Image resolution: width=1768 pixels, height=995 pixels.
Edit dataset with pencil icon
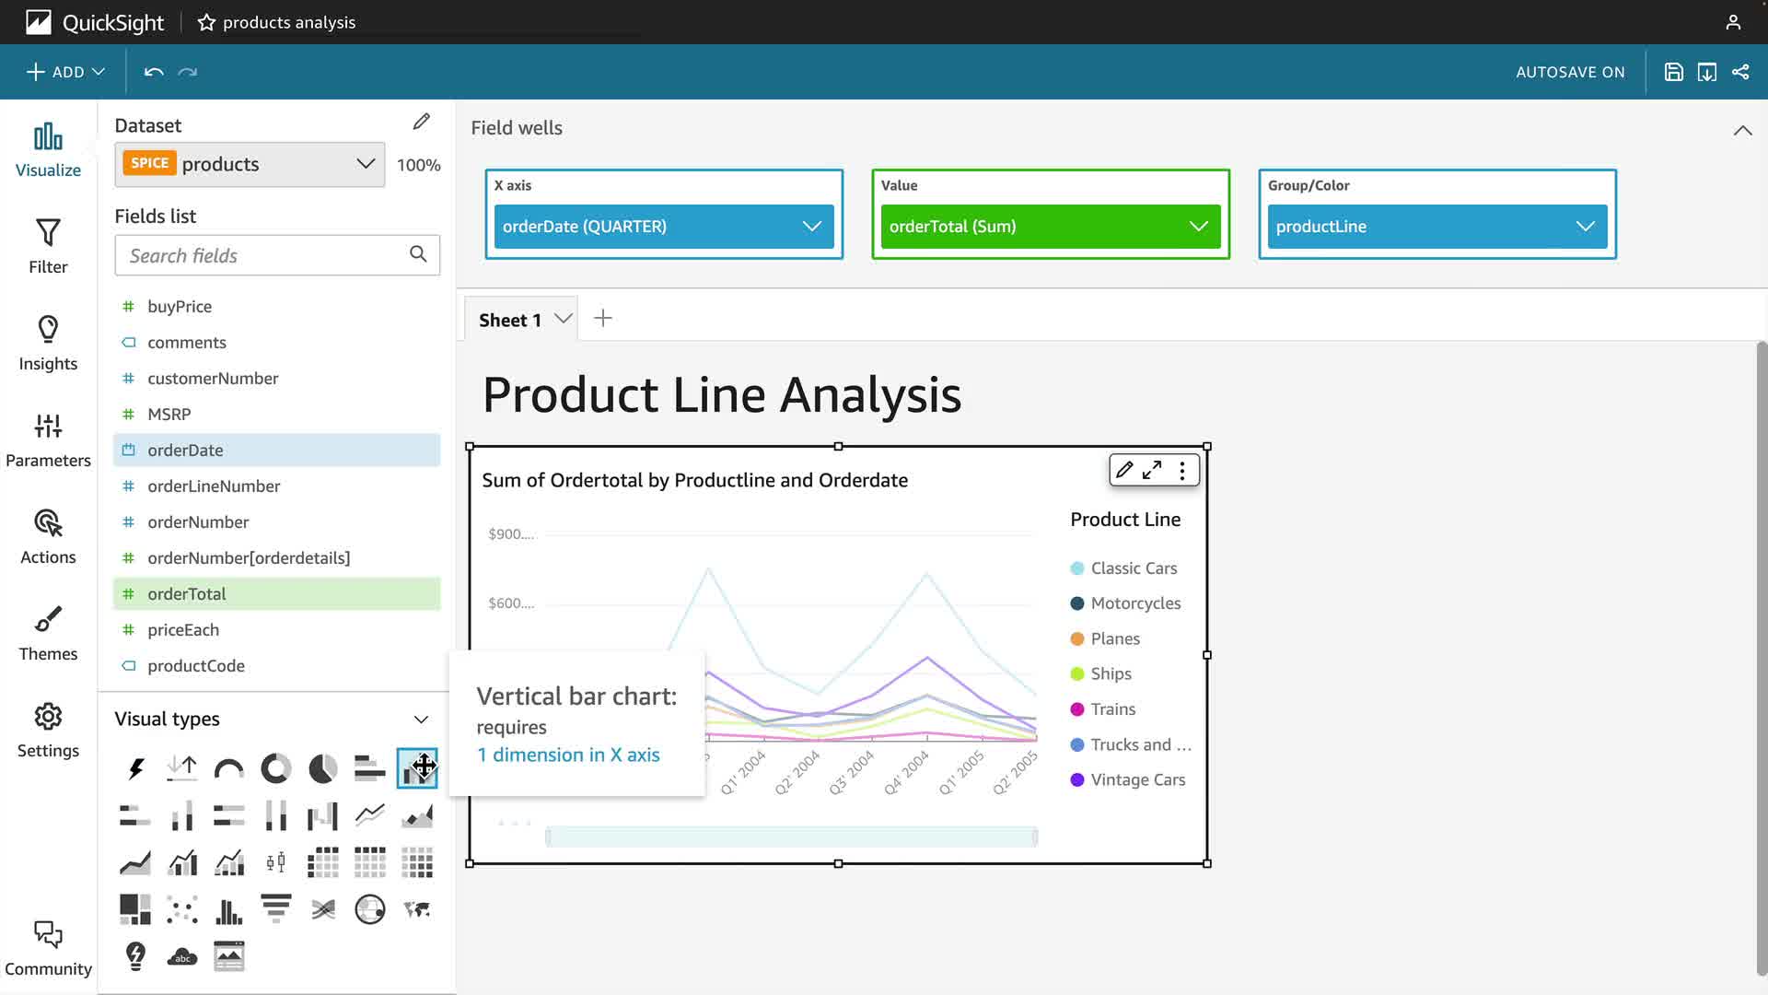click(421, 122)
